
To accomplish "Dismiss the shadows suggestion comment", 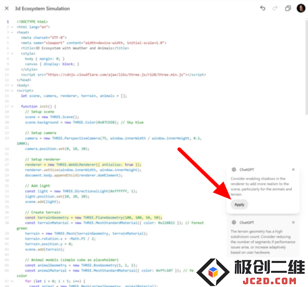I will pos(293,170).
